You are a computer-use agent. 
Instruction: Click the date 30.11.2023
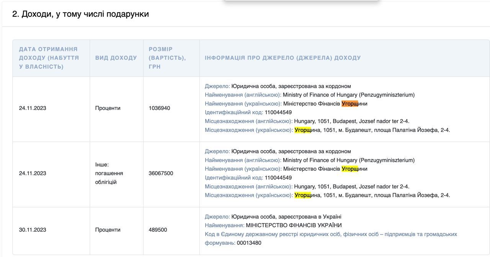click(33, 230)
